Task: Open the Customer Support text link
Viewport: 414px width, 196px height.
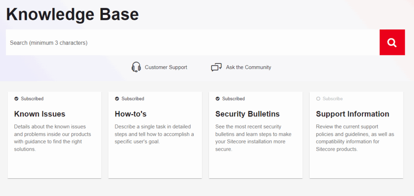Action: (x=166, y=67)
